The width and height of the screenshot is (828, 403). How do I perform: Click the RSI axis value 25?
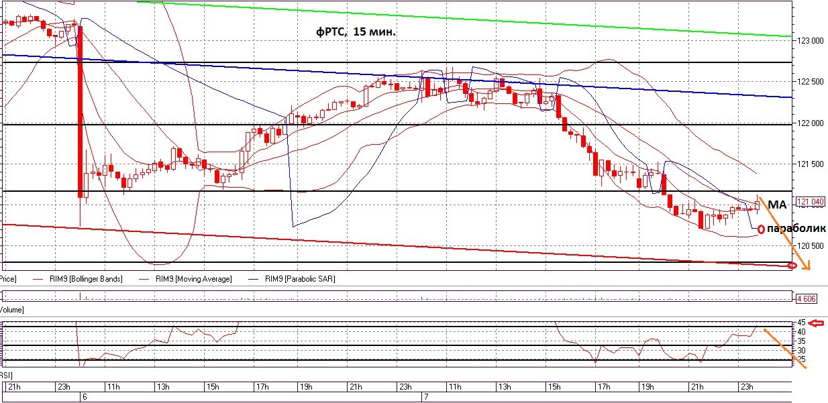(x=801, y=360)
